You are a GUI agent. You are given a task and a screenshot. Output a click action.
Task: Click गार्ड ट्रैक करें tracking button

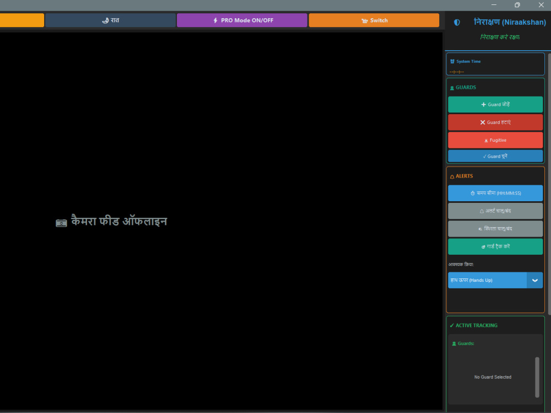click(495, 246)
